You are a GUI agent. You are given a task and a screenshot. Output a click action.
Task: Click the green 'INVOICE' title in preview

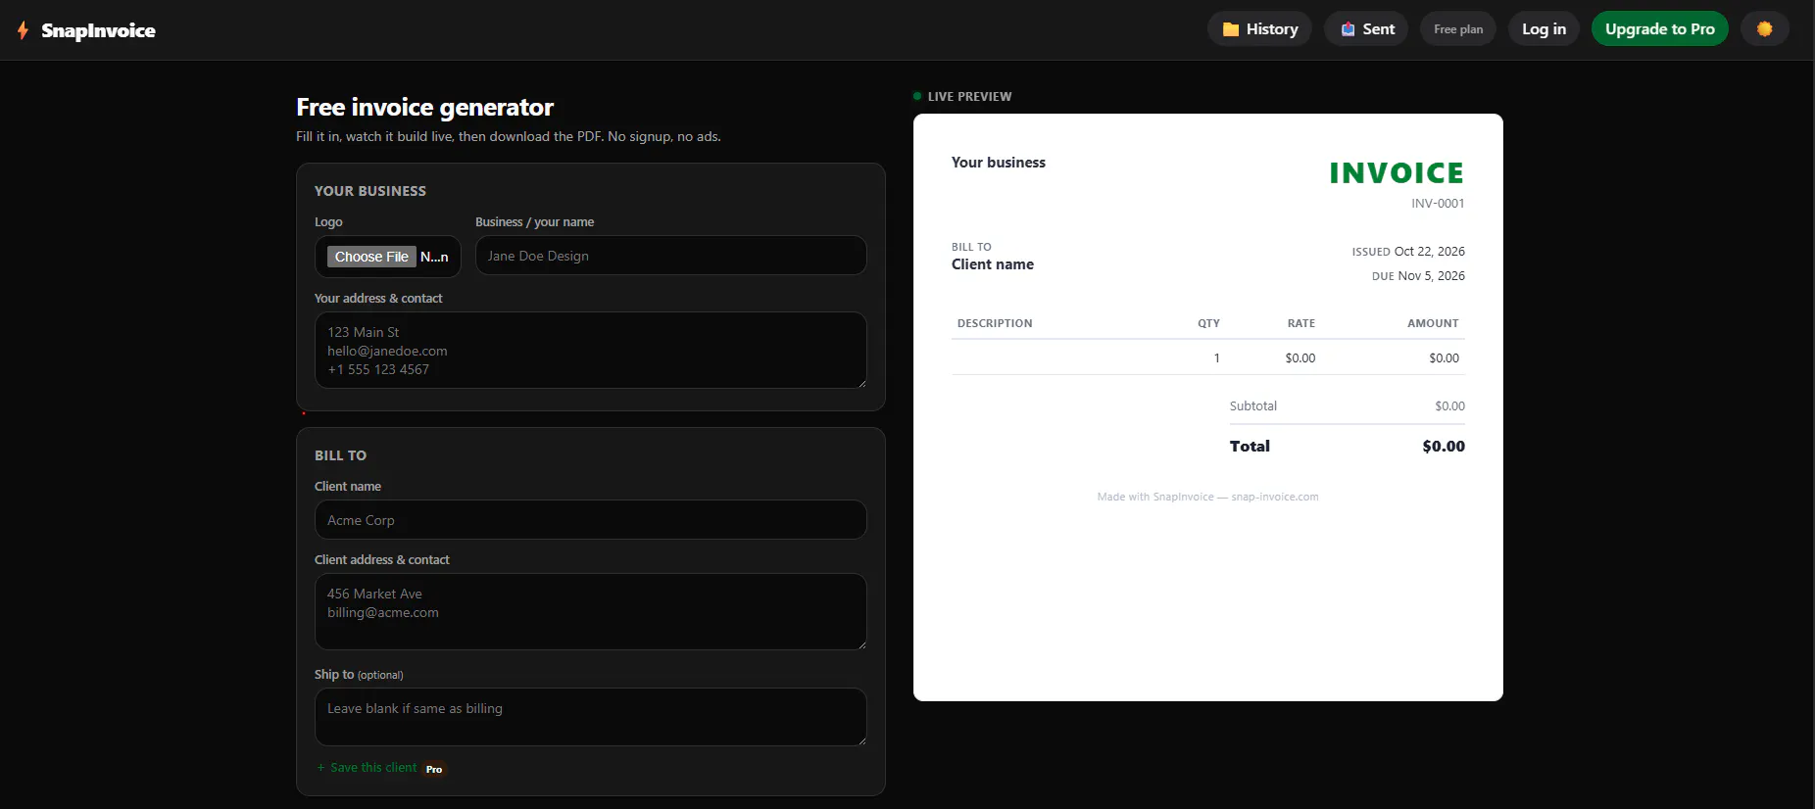tap(1397, 173)
